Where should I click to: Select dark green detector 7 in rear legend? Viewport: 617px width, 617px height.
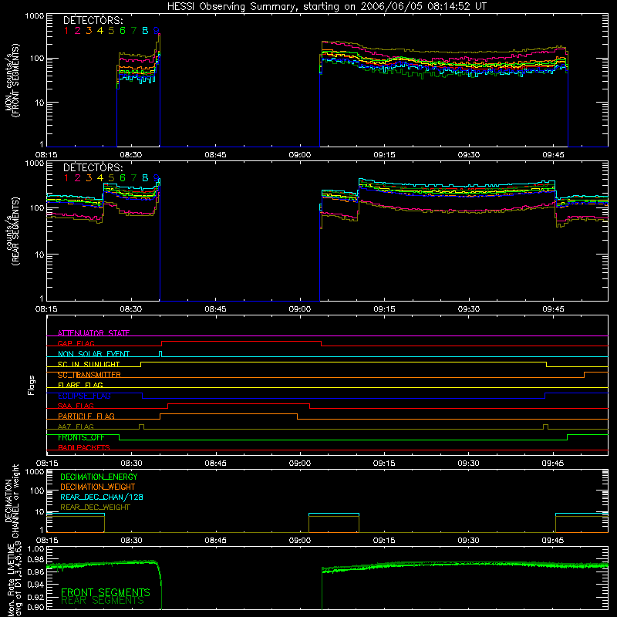(x=133, y=178)
